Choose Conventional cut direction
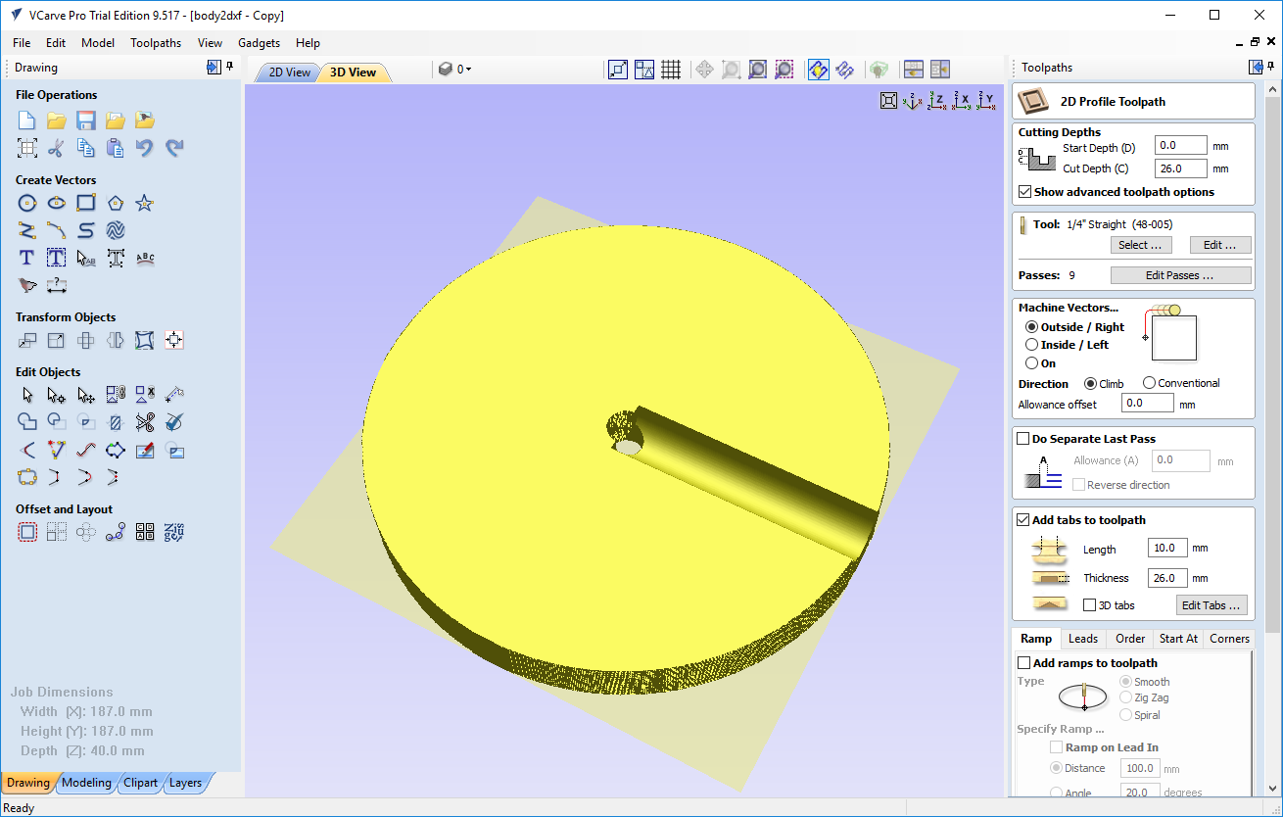 (x=1149, y=383)
